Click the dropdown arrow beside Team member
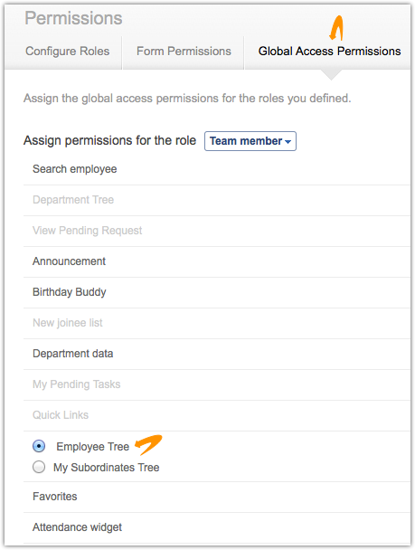The width and height of the screenshot is (415, 550). [x=288, y=142]
